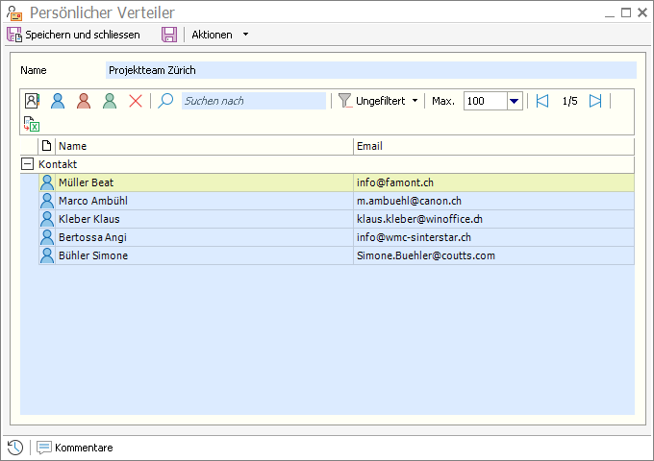
Task: Open the Aktionen menu
Action: point(219,35)
